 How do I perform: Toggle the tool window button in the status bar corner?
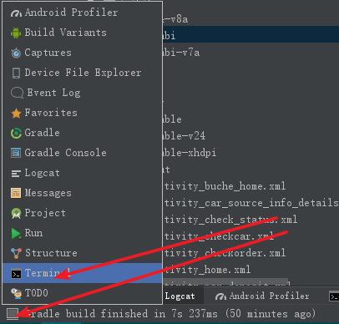coord(13,314)
